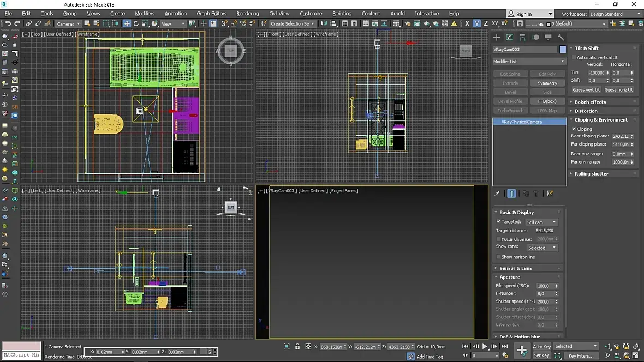Click the Guess vert tilt button
The height and width of the screenshot is (362, 644).
pos(586,90)
